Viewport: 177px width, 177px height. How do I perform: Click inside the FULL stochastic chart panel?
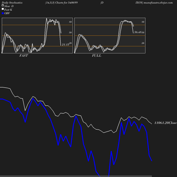[x=110, y=35]
